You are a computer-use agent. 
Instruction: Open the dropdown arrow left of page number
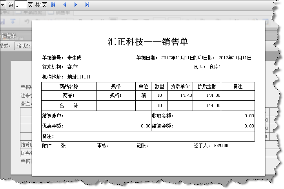3,5
